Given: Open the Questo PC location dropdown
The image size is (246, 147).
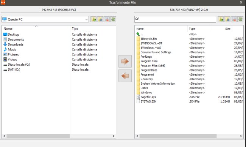Looking at the screenshot, I should (86, 19).
